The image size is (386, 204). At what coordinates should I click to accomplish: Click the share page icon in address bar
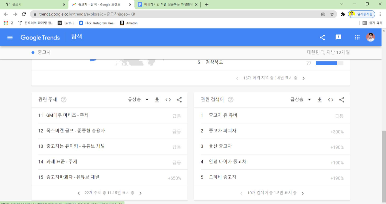323,14
